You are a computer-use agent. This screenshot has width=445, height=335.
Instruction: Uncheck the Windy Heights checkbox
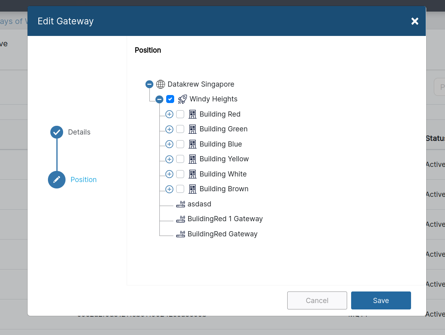170,99
